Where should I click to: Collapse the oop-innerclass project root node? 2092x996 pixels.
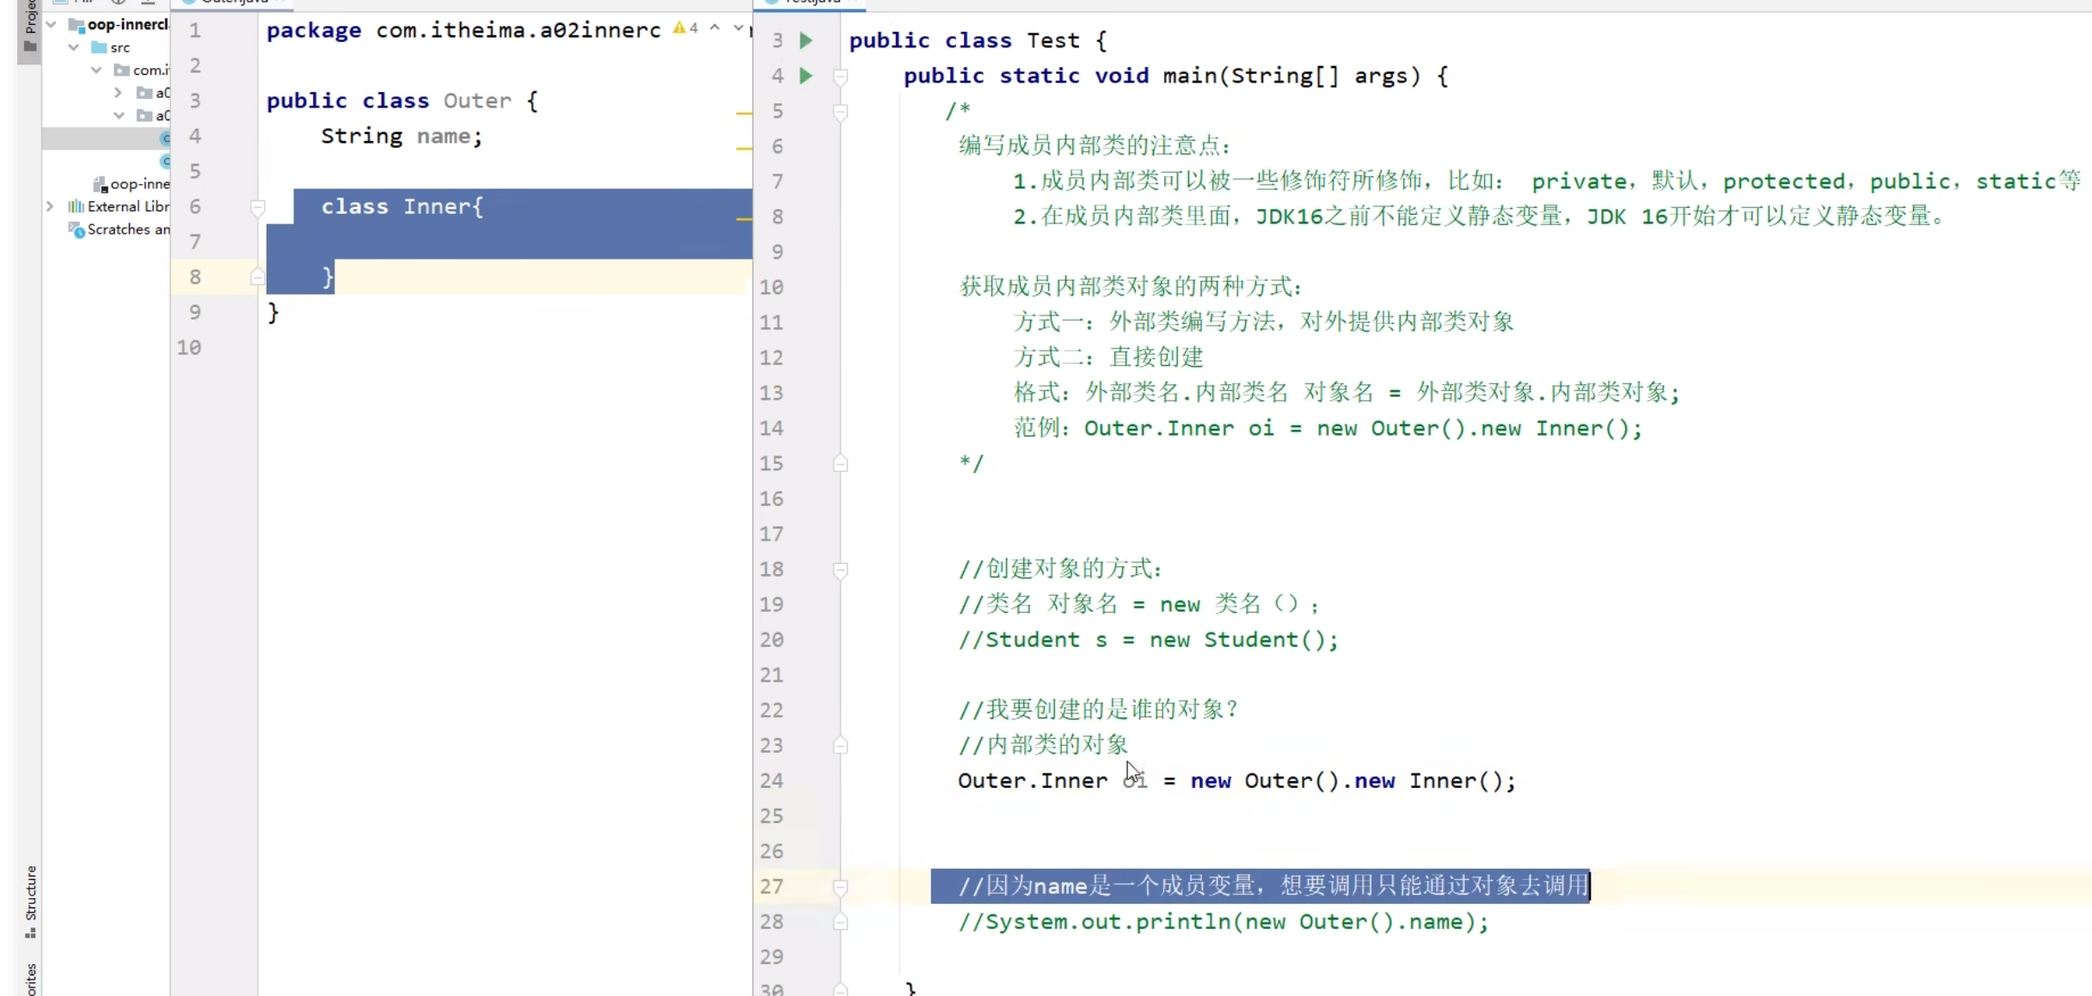[52, 24]
